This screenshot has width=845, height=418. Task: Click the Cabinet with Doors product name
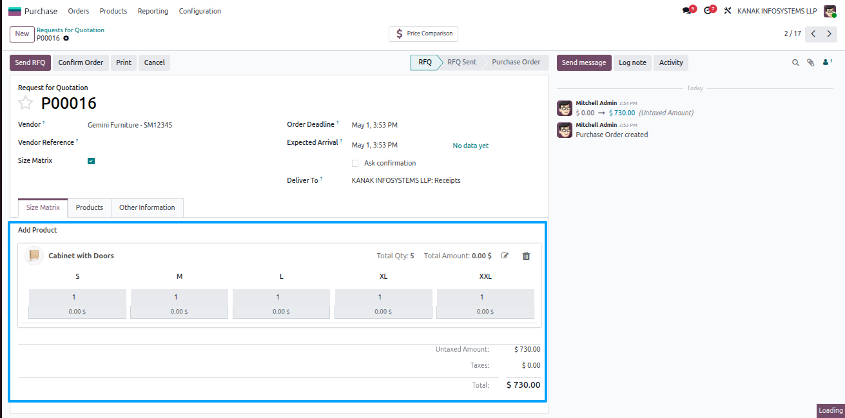pyautogui.click(x=81, y=256)
